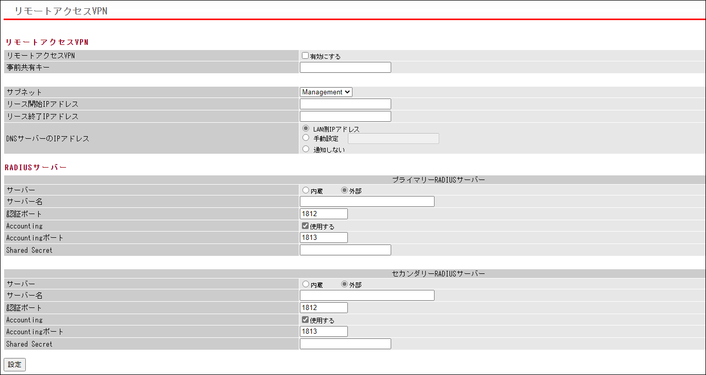Click primary Accountingポート field showing 1813
This screenshot has height=375, width=706.
pos(323,238)
